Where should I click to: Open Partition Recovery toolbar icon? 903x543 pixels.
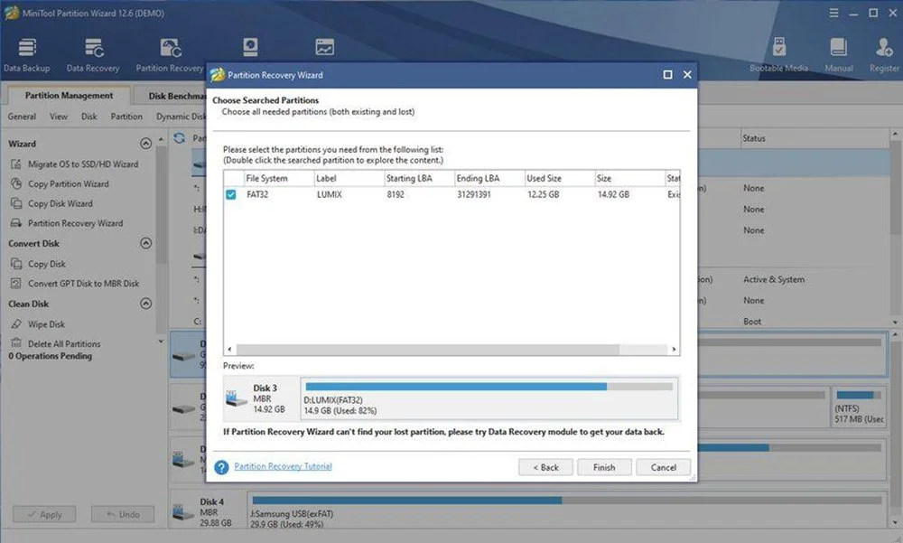(x=170, y=55)
